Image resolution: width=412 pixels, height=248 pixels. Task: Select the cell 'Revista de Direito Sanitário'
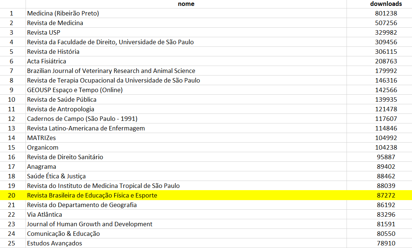click(186, 157)
